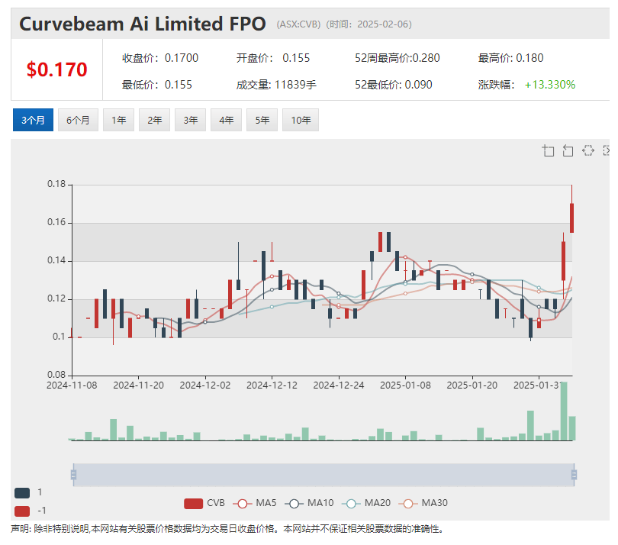Click the 2025-01-08 x-axis label

point(405,385)
